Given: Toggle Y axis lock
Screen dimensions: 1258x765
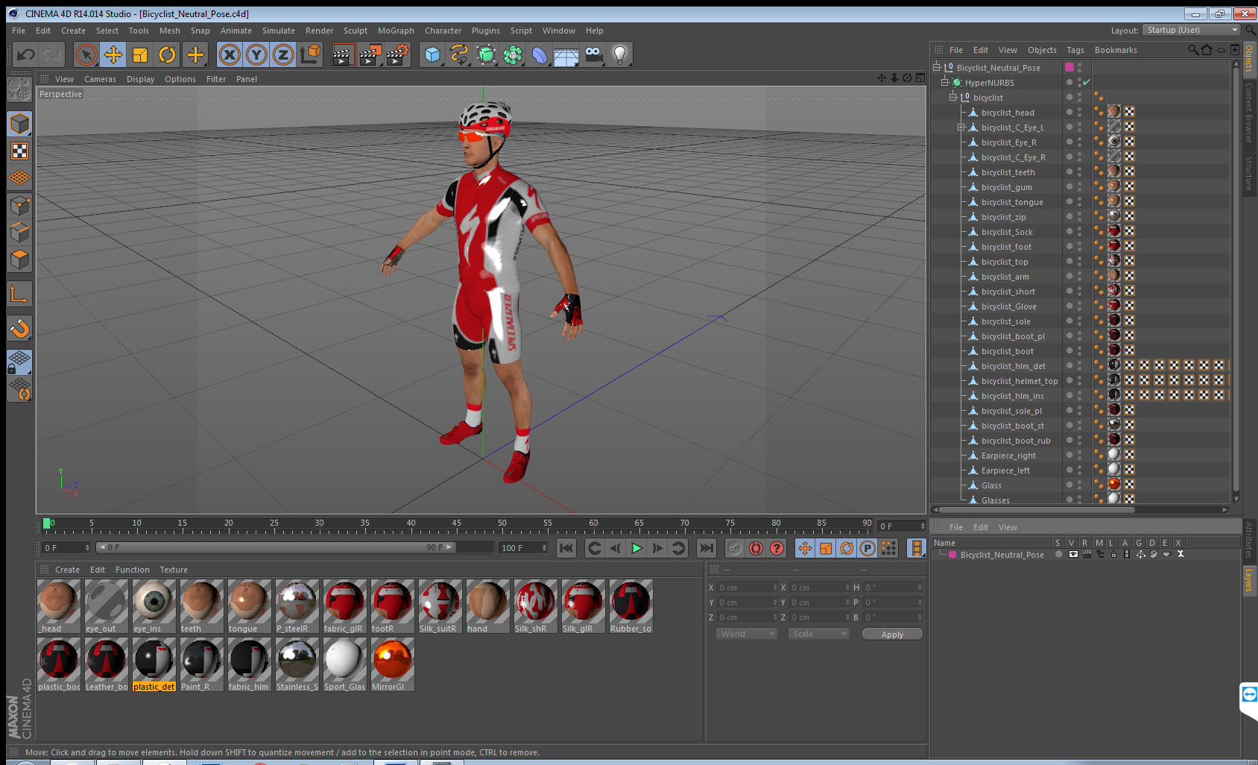Looking at the screenshot, I should 256,54.
